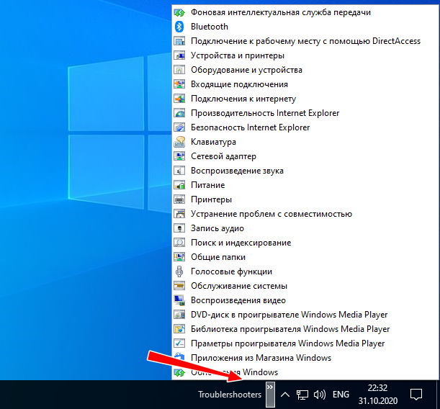This screenshot has width=440, height=409.
Task: Click the Безопасность Internet Explorer icon
Action: pyautogui.click(x=179, y=127)
